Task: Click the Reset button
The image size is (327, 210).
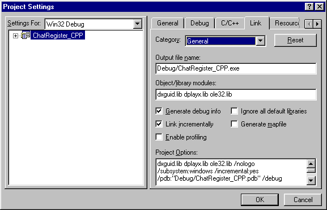Action: (295, 40)
